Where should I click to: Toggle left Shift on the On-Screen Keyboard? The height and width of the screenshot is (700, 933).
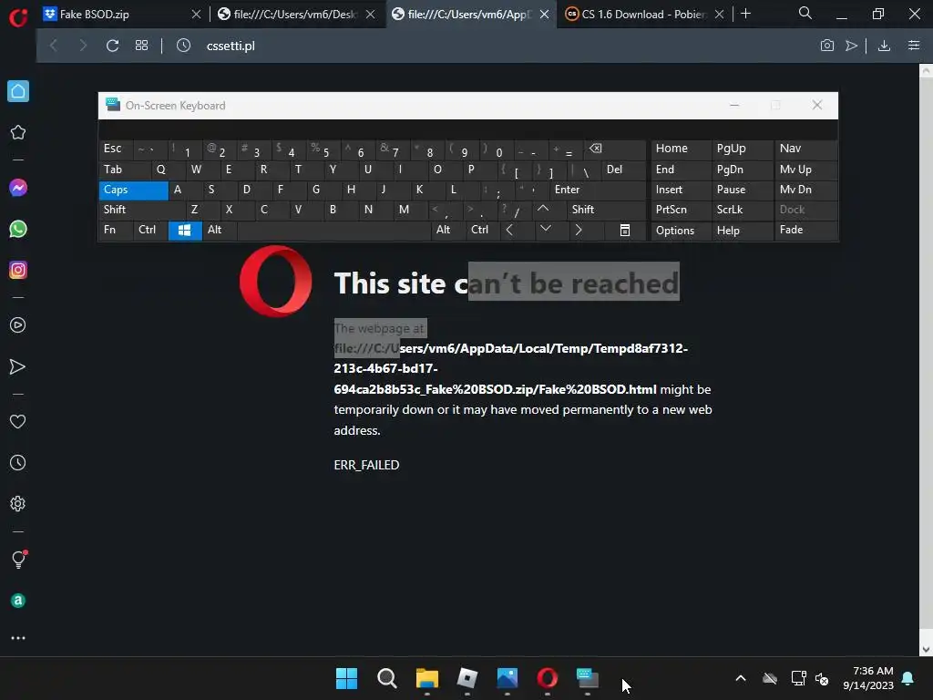[141, 211]
